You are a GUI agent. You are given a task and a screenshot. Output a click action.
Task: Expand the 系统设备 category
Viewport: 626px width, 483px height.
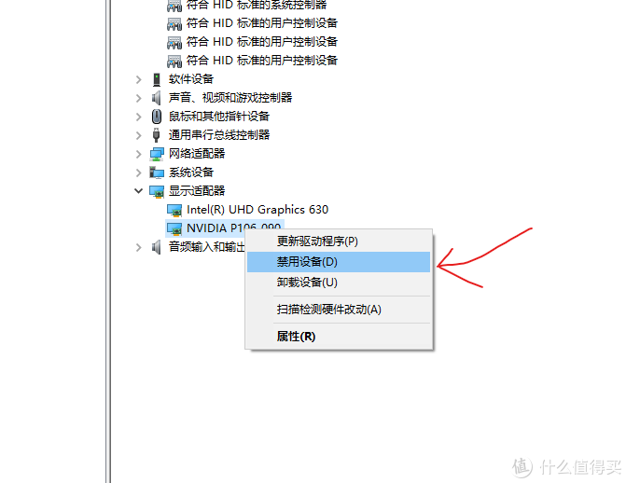point(138,172)
